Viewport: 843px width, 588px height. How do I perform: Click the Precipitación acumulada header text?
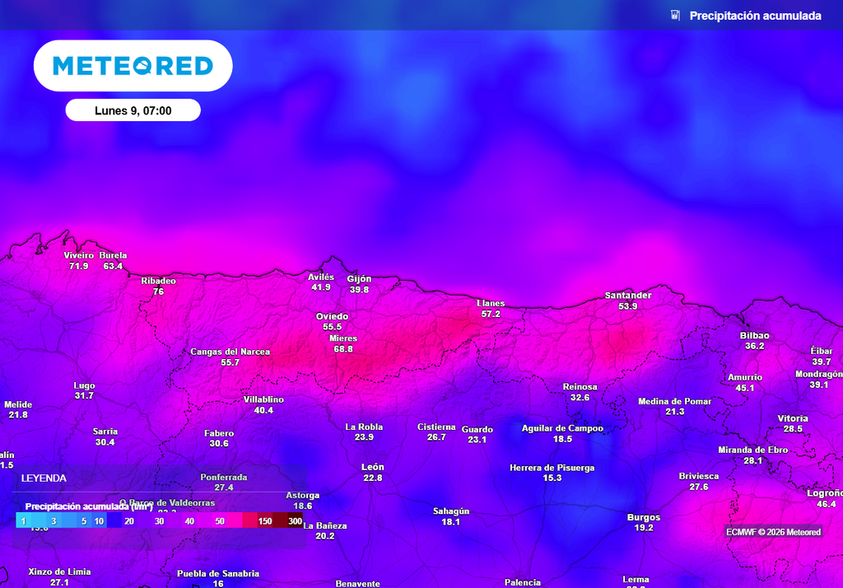[x=755, y=15]
